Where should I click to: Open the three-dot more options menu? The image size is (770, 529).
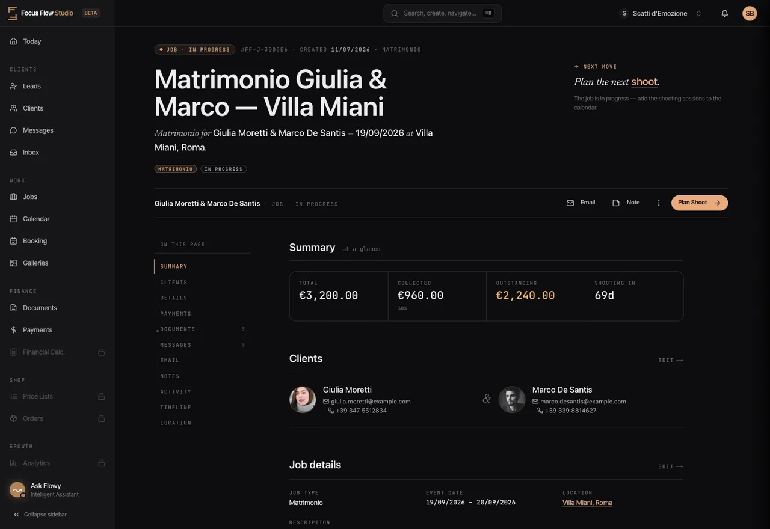tap(659, 203)
